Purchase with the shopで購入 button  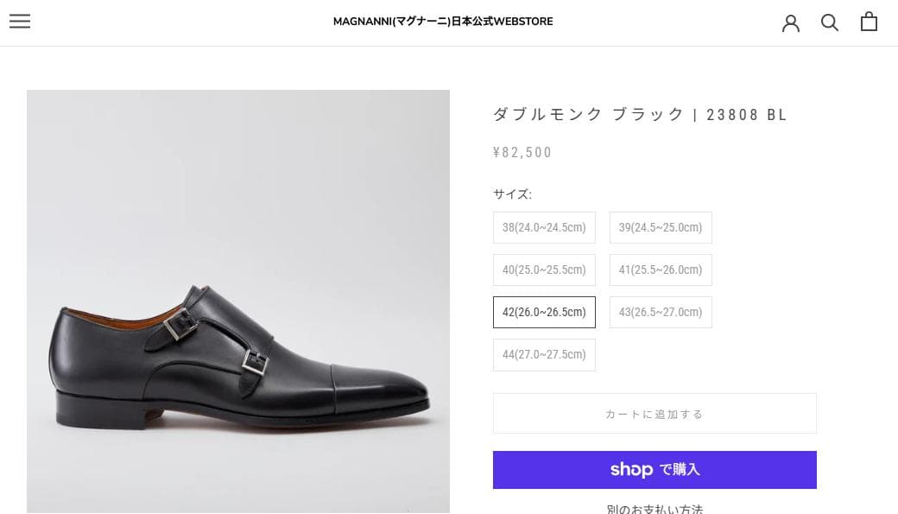click(655, 469)
